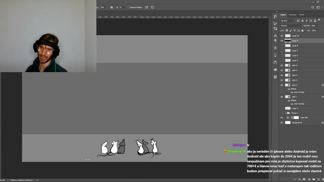Lock image pixels brush icon
Viewport: 324px width, 182px height.
(291, 31)
